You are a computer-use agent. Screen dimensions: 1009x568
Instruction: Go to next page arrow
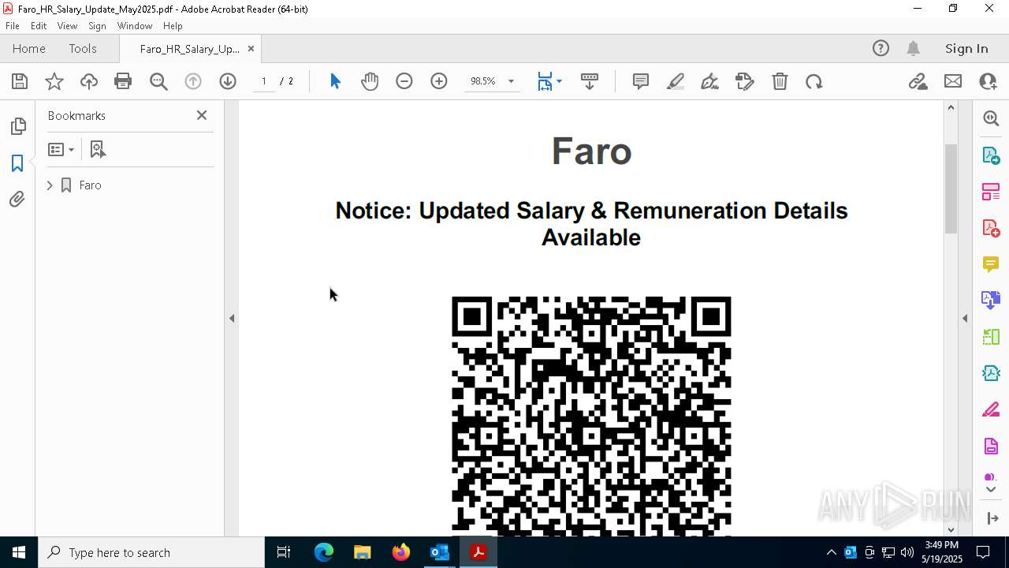(228, 81)
